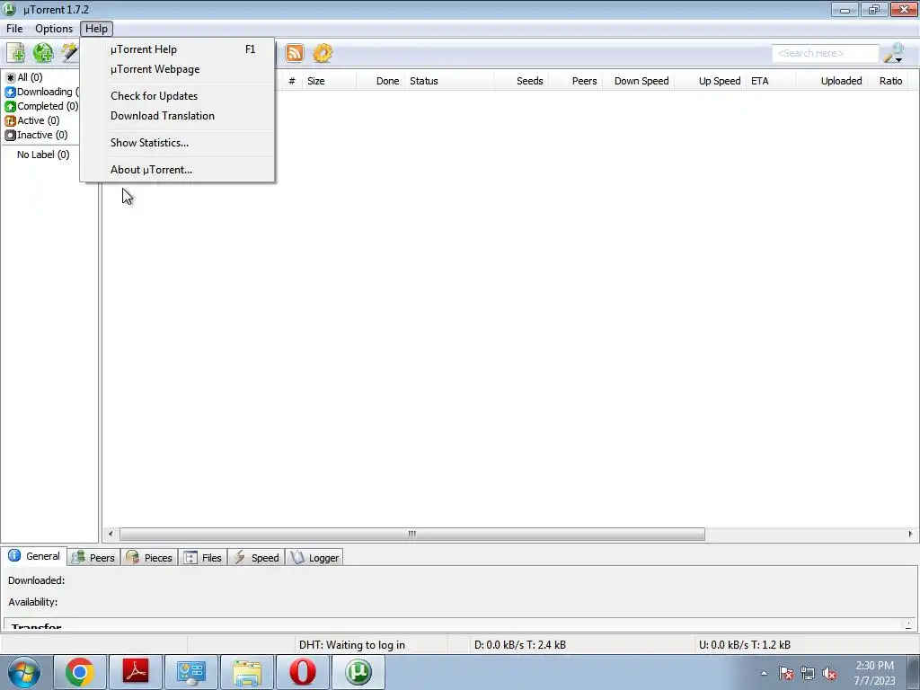920x690 pixels.
Task: Switch to the Speed tab
Action: coord(256,558)
